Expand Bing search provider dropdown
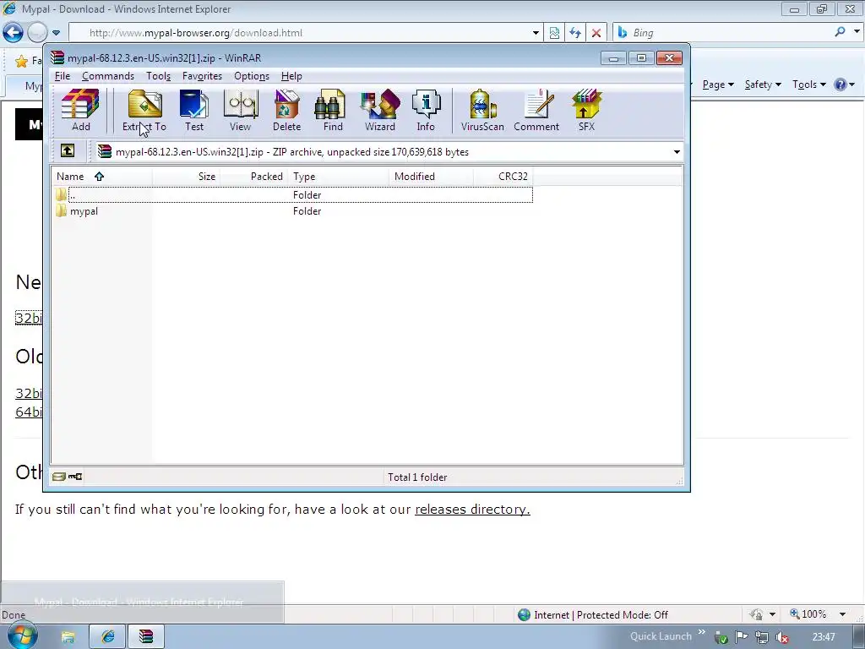 point(857,32)
